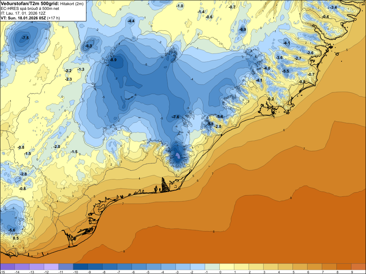Screen dimensions: 366x274
Task: Click the -0.2 temperature label
Action: pyautogui.click(x=270, y=99)
